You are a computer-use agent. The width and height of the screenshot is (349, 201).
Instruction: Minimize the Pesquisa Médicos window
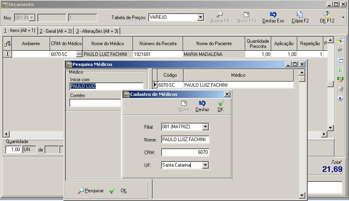point(288,64)
